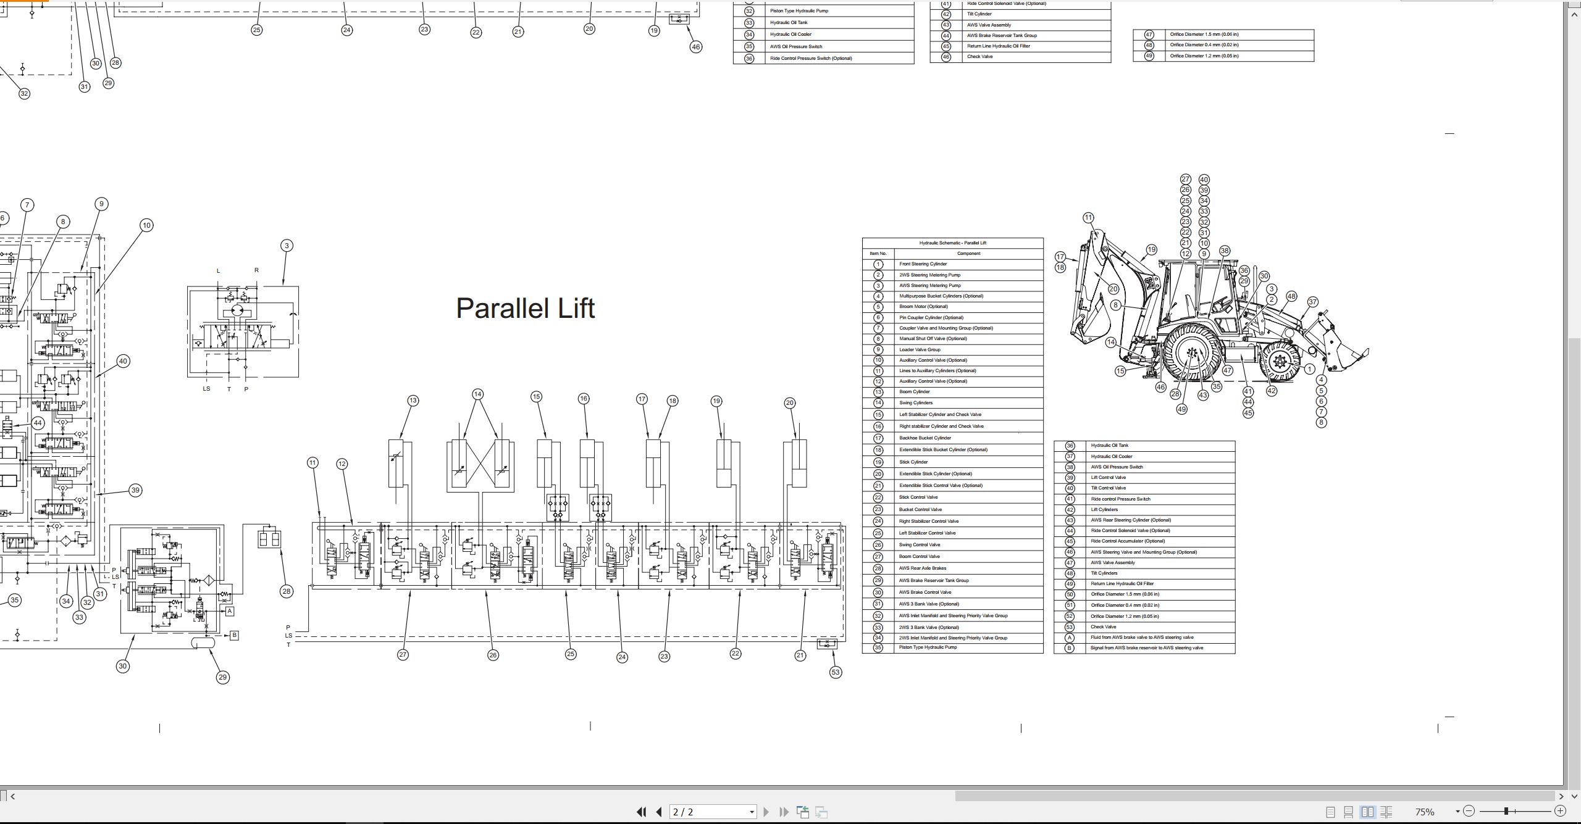Jump to the last page
Screen dimensions: 1581x824
point(784,812)
